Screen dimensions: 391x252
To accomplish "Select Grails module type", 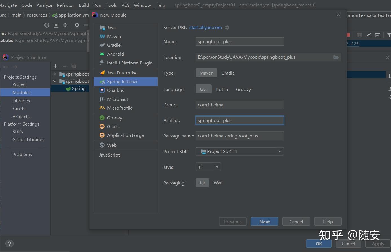I will click(x=125, y=126).
